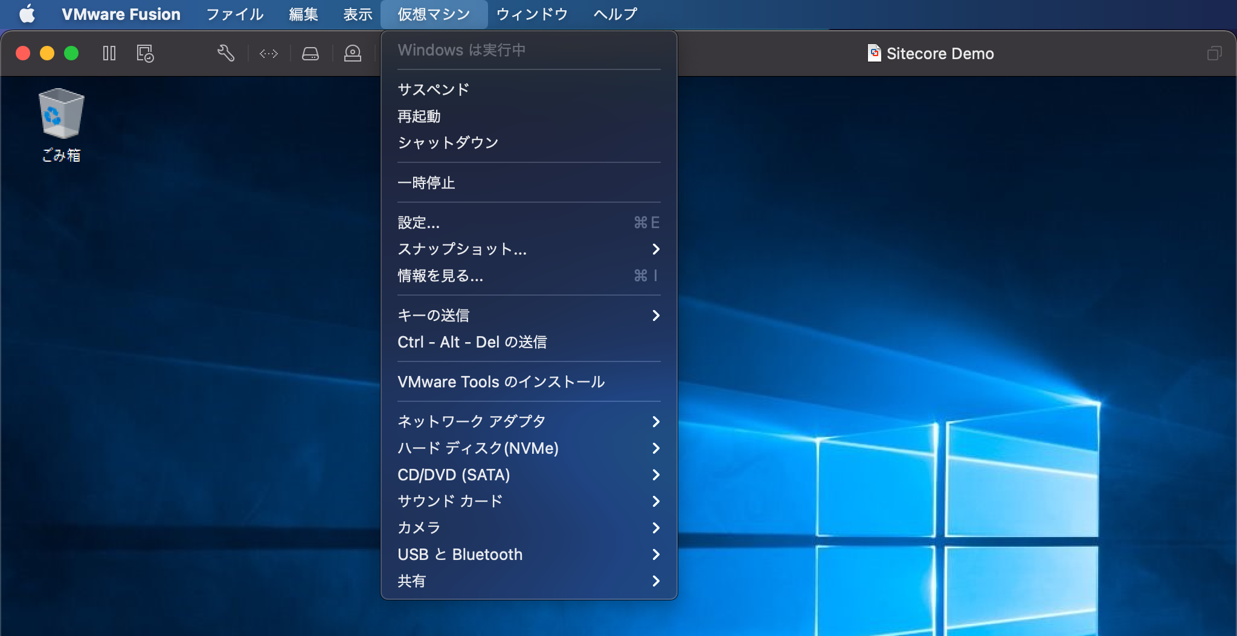1237x636 pixels.
Task: Select 情報を見る... menu item
Action: pos(529,275)
